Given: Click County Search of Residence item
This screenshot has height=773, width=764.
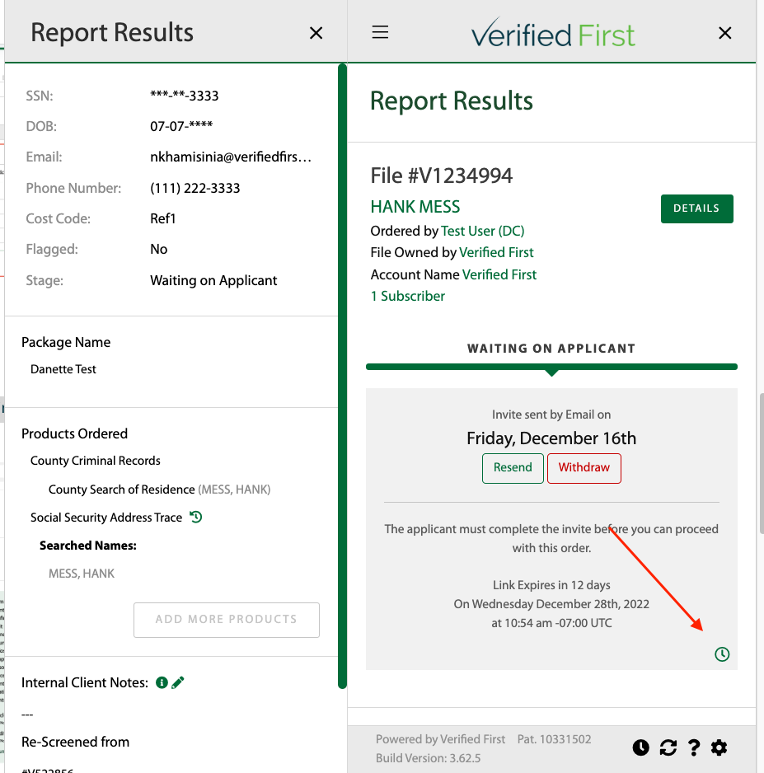Looking at the screenshot, I should click(x=121, y=490).
